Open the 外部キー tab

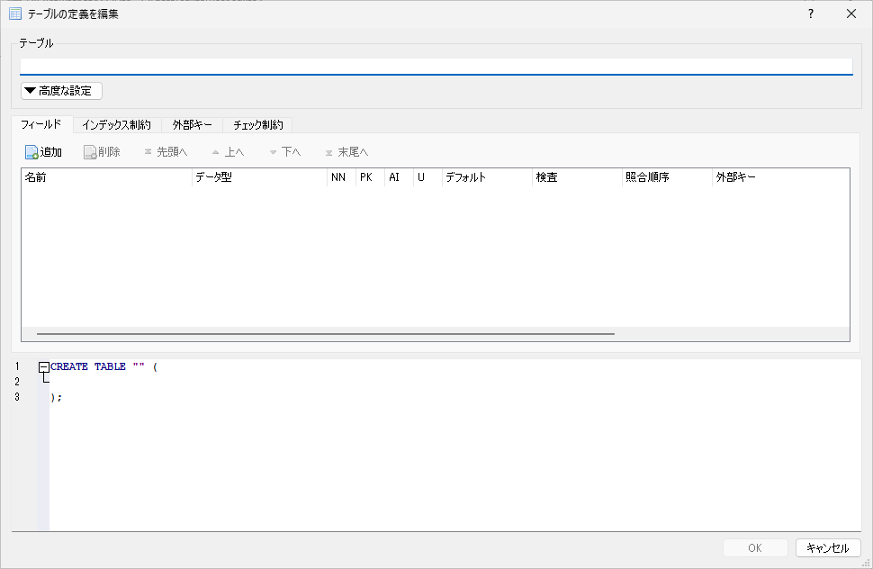click(x=192, y=125)
